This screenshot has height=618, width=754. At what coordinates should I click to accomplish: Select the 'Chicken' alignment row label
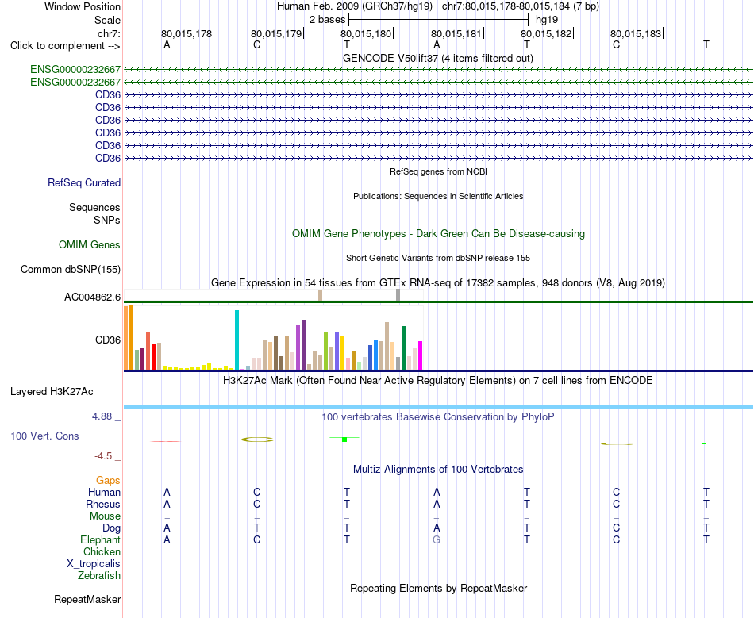[x=102, y=551]
